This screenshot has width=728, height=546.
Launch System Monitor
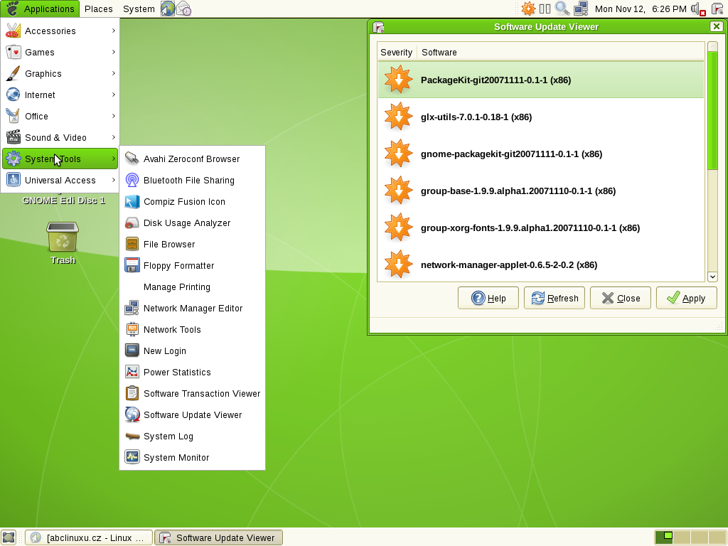192,458
